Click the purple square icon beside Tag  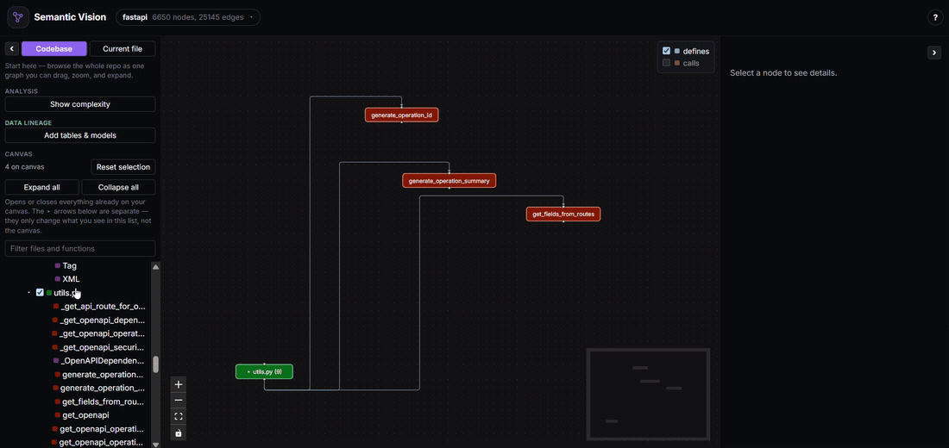tap(58, 265)
